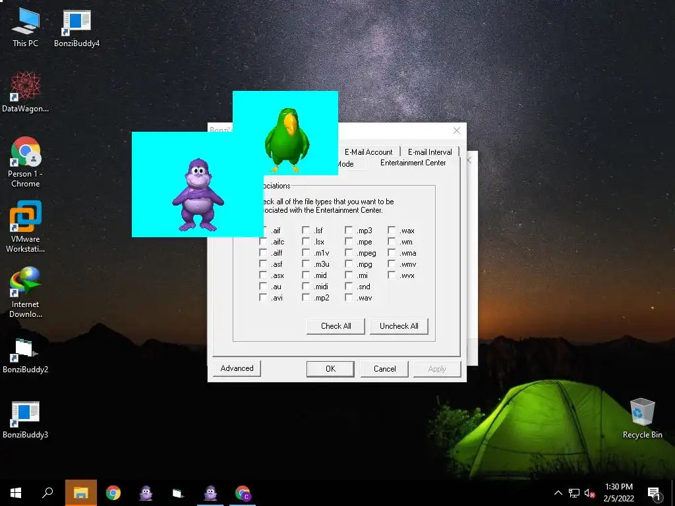675x506 pixels.
Task: Click the green Peedy parrot character
Action: click(x=287, y=140)
